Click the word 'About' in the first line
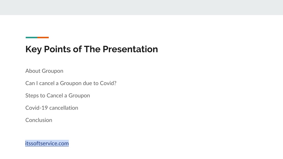This screenshot has width=283, height=159. coord(33,71)
